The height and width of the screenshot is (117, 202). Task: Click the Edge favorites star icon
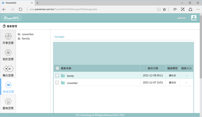coord(164,9)
